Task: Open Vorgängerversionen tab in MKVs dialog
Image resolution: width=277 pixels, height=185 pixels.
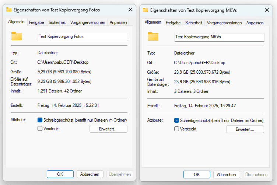Action: pos(224,23)
